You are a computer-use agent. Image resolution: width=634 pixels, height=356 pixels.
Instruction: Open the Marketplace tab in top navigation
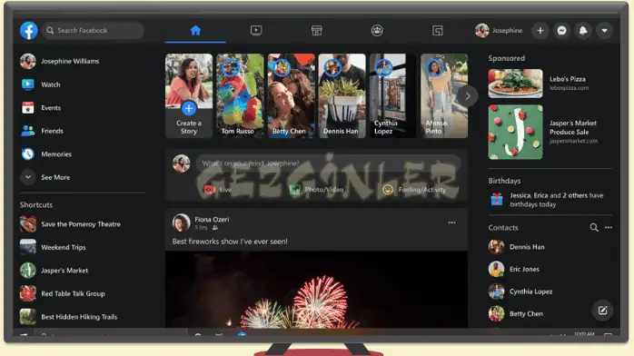click(317, 30)
